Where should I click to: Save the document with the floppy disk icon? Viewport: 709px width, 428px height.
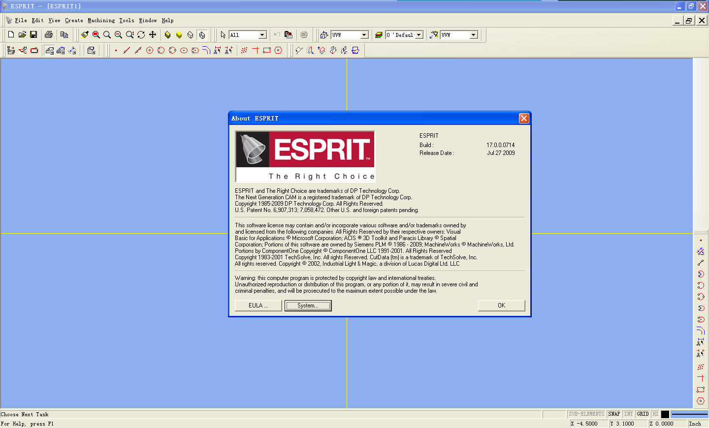(33, 34)
